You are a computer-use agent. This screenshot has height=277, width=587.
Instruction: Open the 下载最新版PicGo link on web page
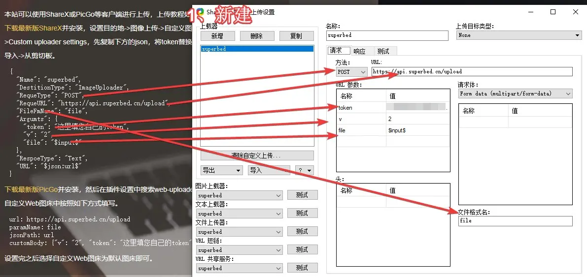31,189
